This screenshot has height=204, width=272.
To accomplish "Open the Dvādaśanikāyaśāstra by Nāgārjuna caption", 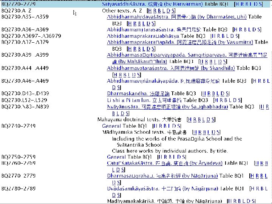I will click(x=162, y=189).
